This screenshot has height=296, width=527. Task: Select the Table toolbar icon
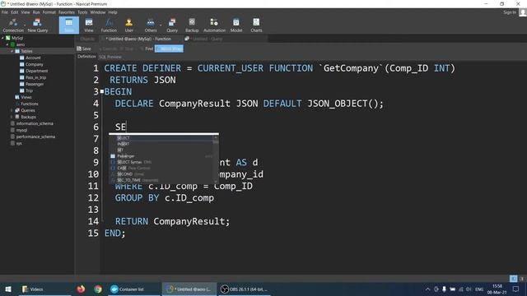pos(69,25)
